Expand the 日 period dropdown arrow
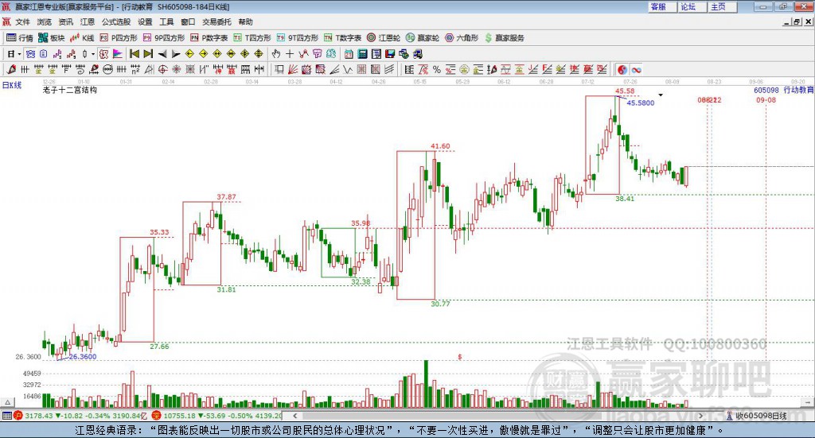 pyautogui.click(x=19, y=54)
